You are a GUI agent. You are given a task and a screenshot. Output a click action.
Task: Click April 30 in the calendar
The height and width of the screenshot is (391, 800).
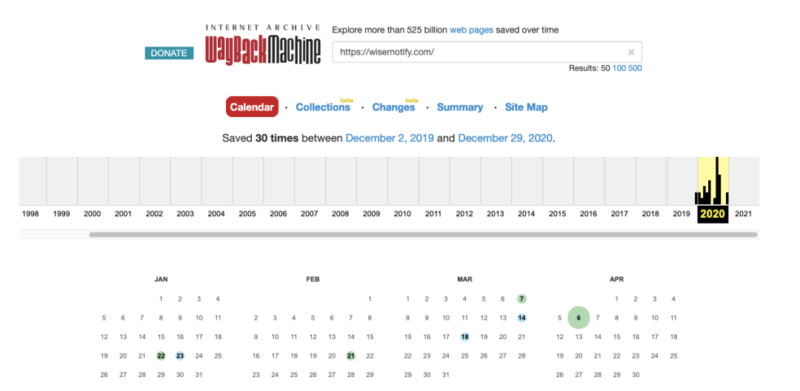tap(636, 375)
